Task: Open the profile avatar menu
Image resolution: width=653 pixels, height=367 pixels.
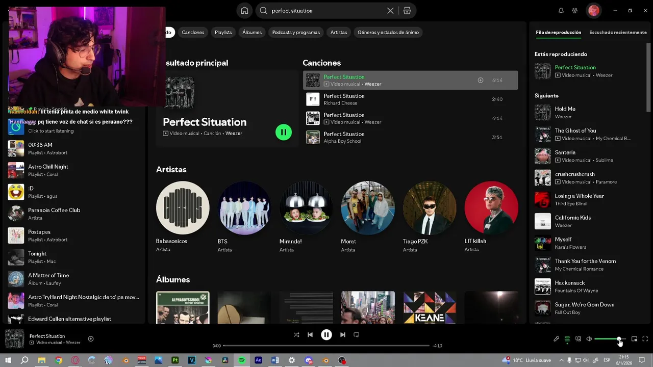Action: click(x=593, y=10)
